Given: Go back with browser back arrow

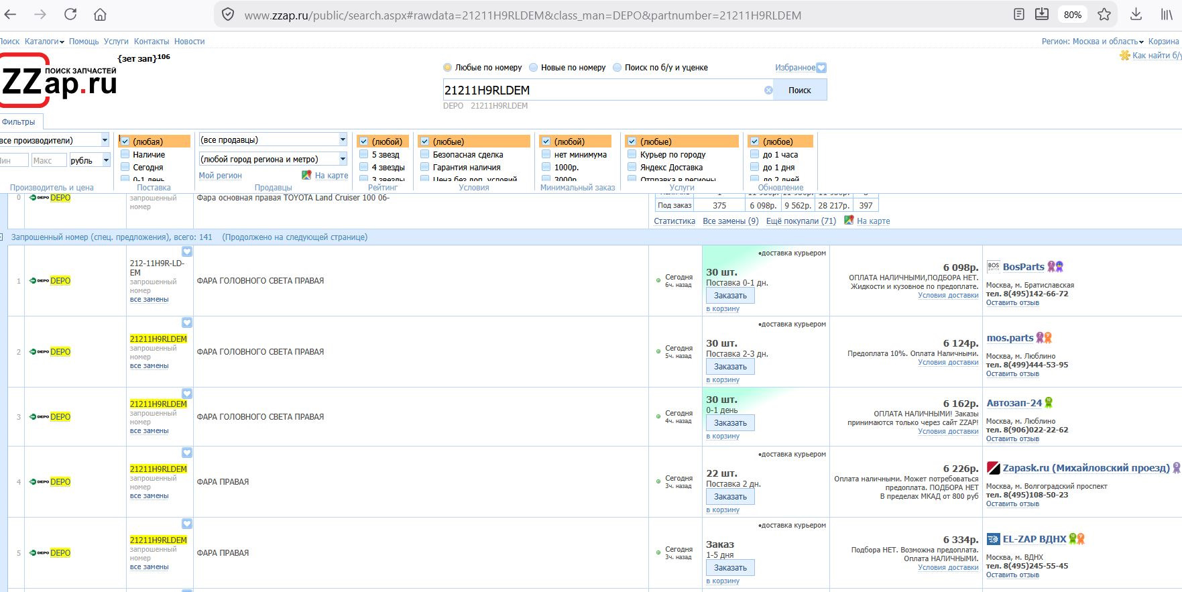Looking at the screenshot, I should click(x=11, y=14).
